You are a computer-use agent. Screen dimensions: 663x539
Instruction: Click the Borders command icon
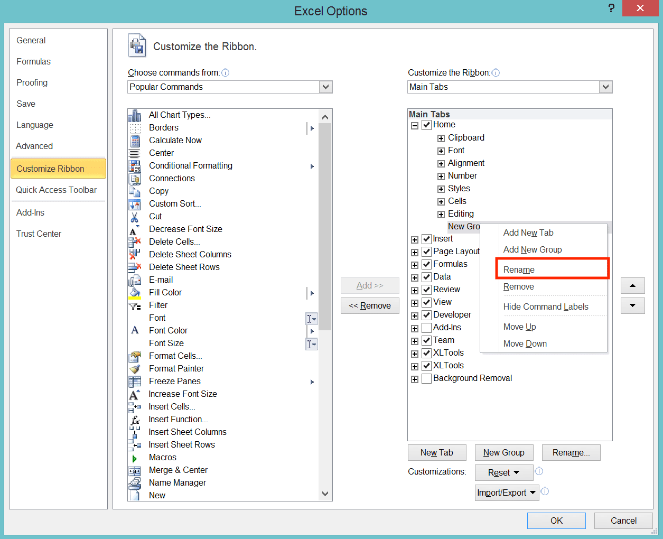click(135, 128)
